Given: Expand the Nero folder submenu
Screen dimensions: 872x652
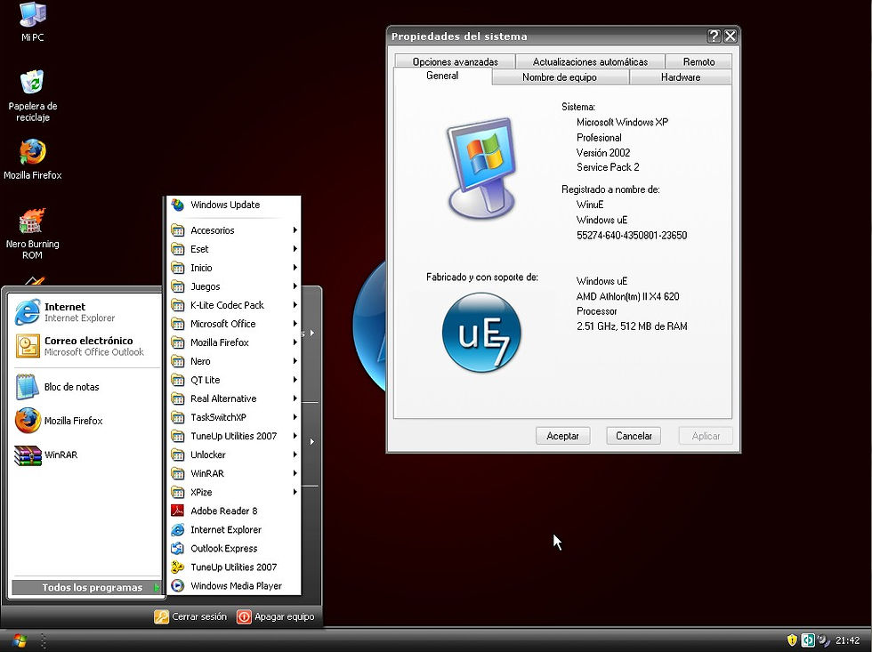Looking at the screenshot, I should (x=233, y=361).
